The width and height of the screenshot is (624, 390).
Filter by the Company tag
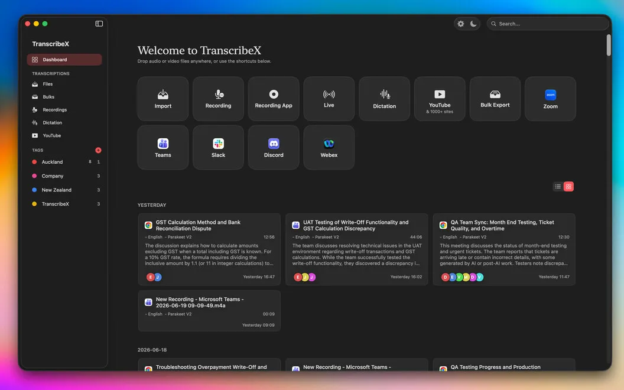[64, 176]
